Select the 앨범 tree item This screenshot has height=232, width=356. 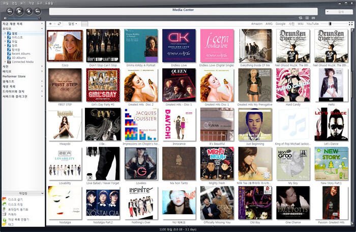pos(14,34)
